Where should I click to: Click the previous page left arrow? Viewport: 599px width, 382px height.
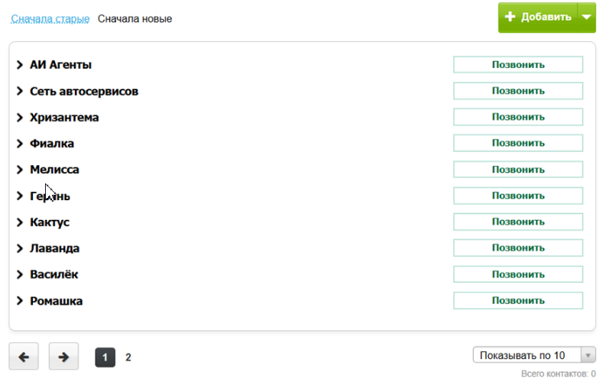point(24,356)
